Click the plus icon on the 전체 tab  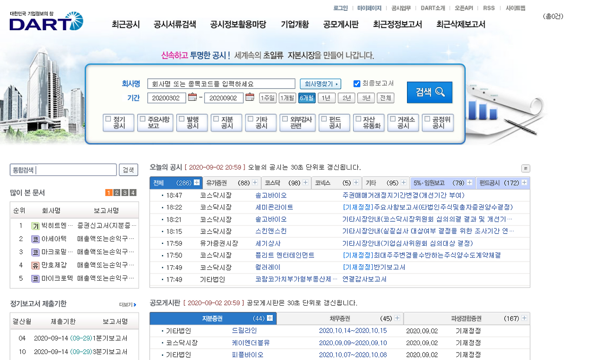pos(197,183)
